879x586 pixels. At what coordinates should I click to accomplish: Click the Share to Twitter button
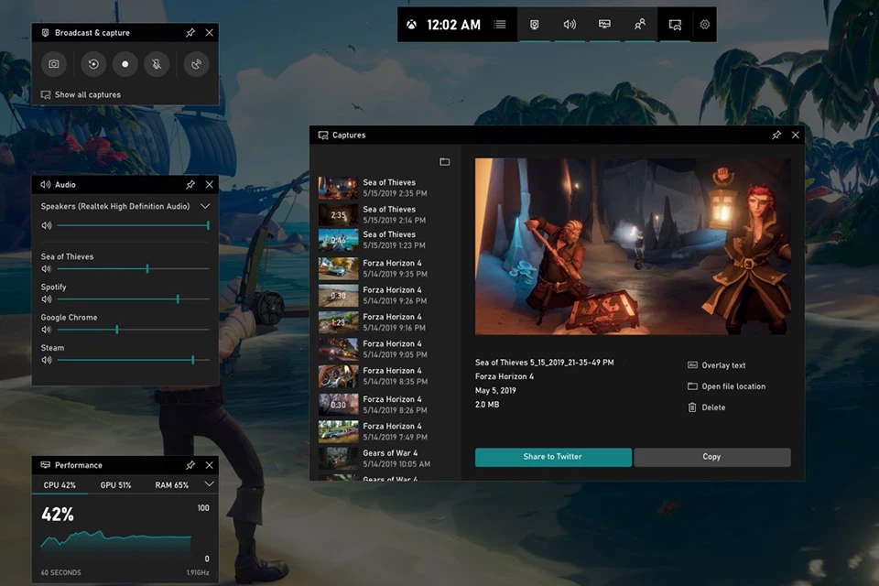(553, 457)
